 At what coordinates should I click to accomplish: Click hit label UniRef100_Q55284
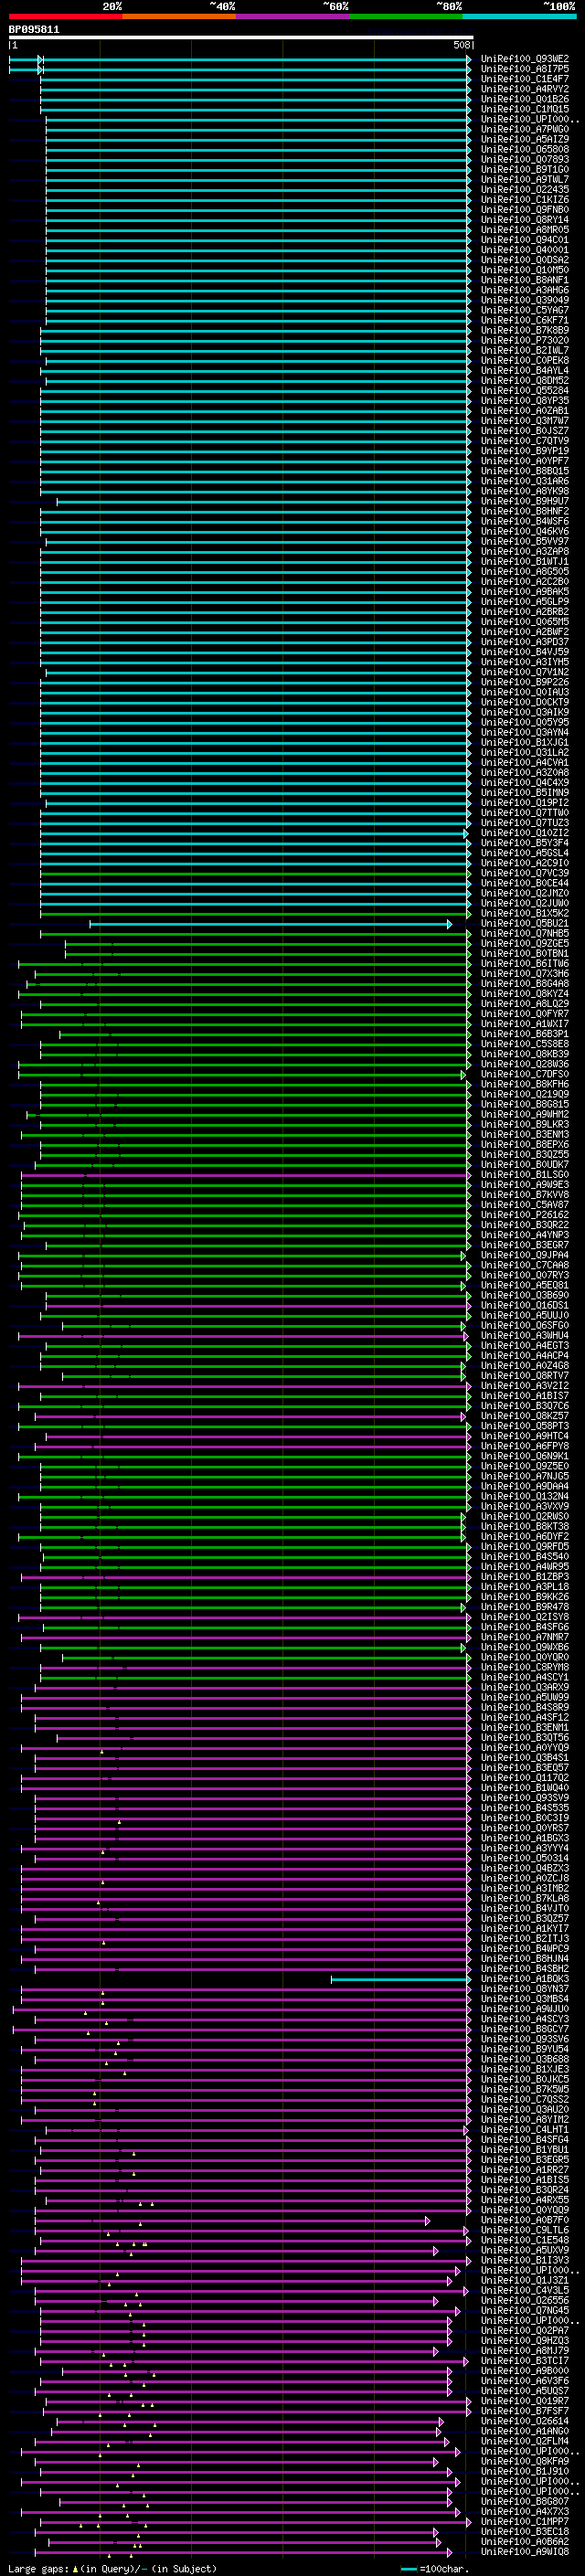[x=525, y=391]
